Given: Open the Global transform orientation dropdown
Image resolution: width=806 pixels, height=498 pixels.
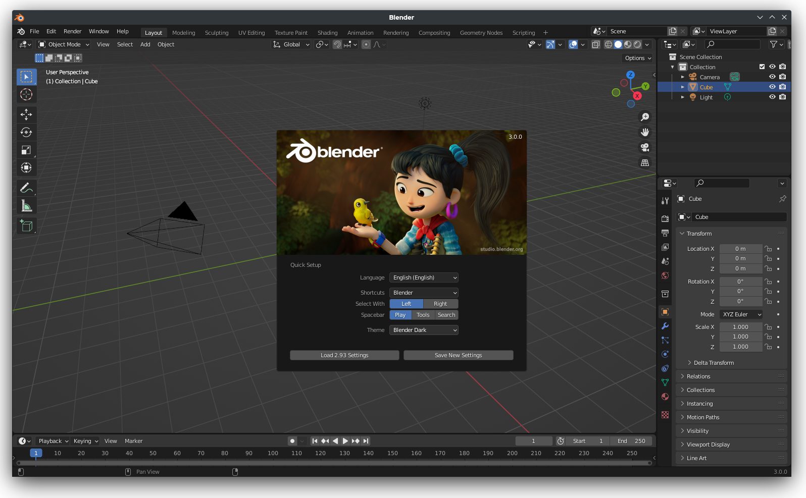Looking at the screenshot, I should (291, 44).
